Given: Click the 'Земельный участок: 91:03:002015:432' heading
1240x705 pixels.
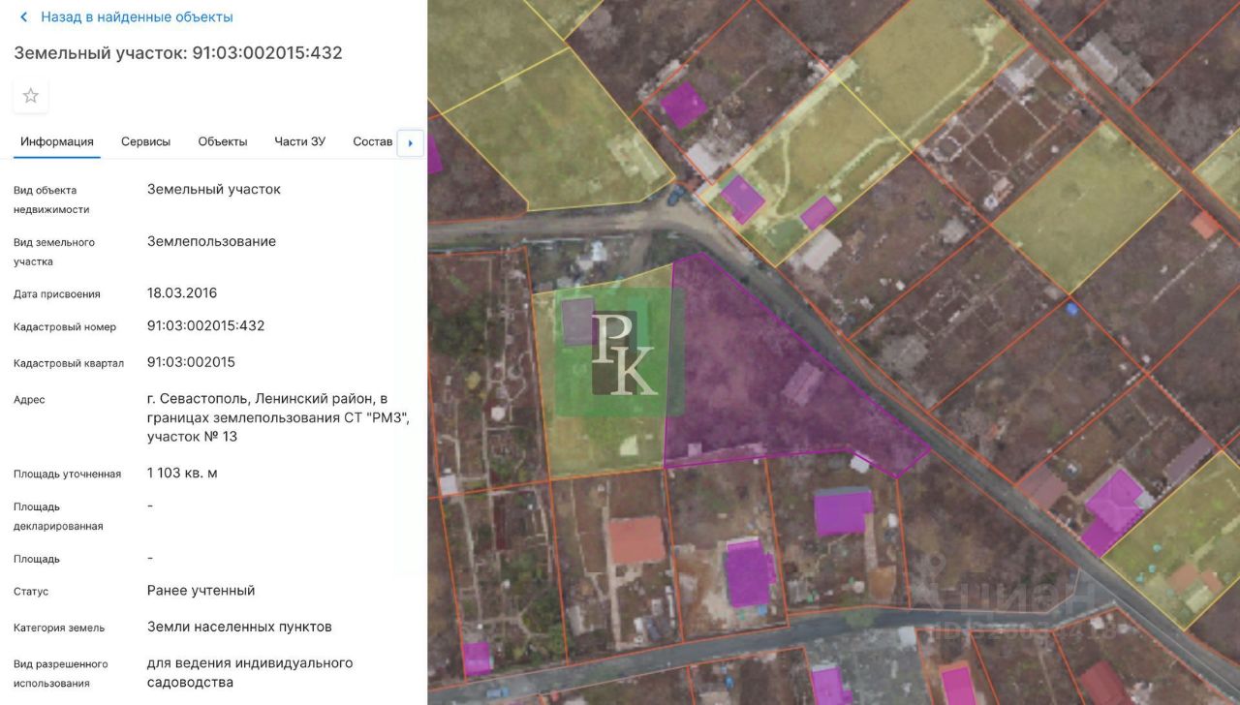Looking at the screenshot, I should [x=178, y=53].
